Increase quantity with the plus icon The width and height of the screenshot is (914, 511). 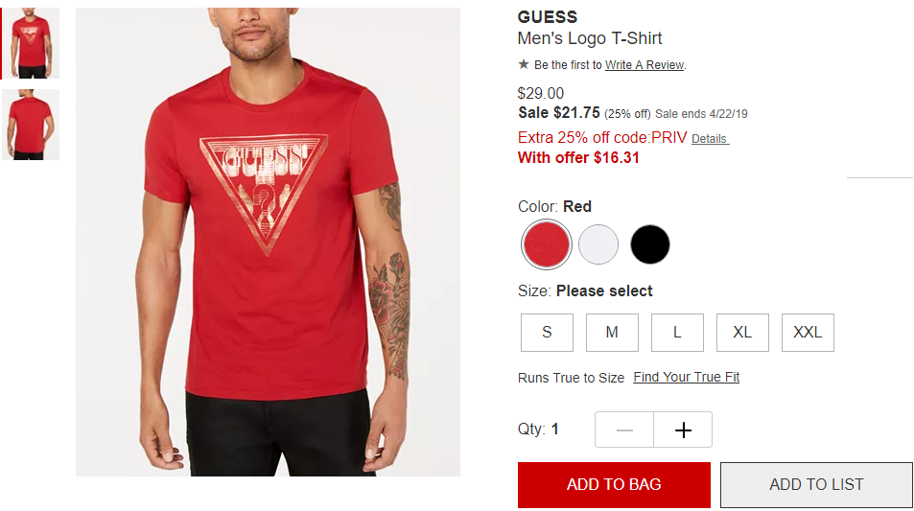pos(683,430)
